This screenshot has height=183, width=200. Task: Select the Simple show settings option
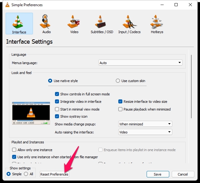14,174
